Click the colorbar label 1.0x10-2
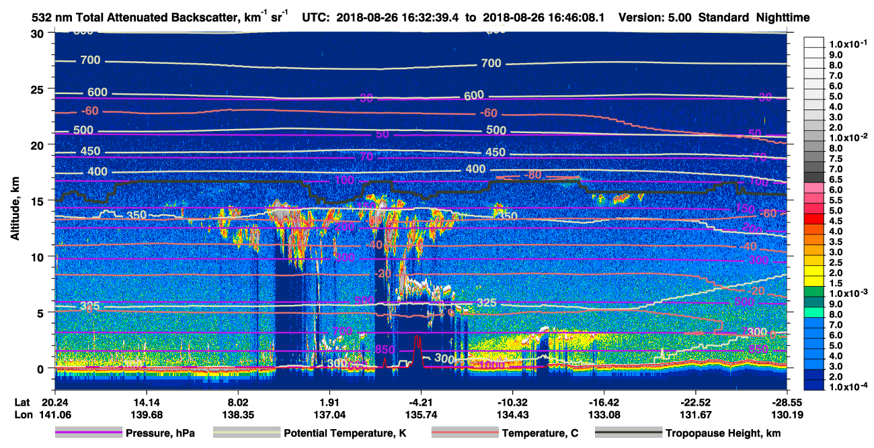The width and height of the screenshot is (874, 448). click(848, 138)
